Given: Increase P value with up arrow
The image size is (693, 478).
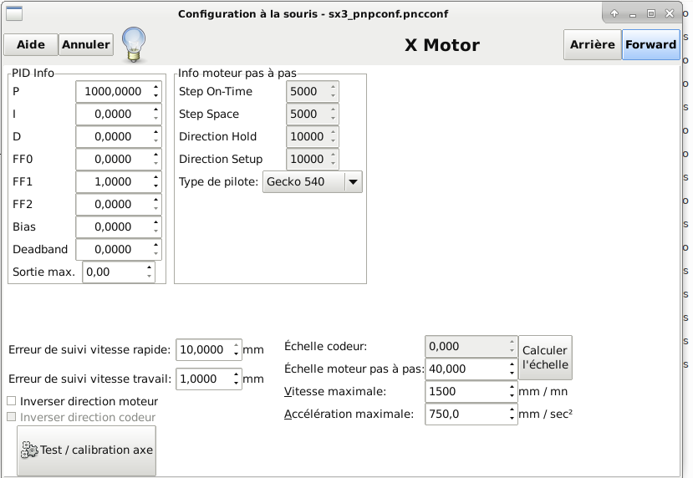Looking at the screenshot, I should [x=156, y=87].
